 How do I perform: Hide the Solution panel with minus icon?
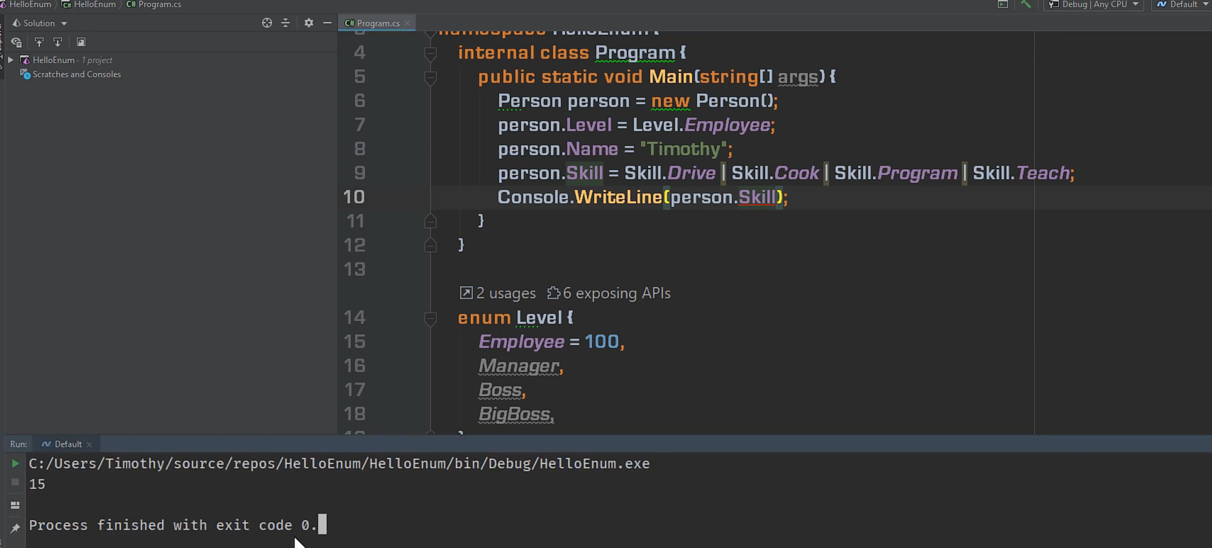click(x=327, y=23)
